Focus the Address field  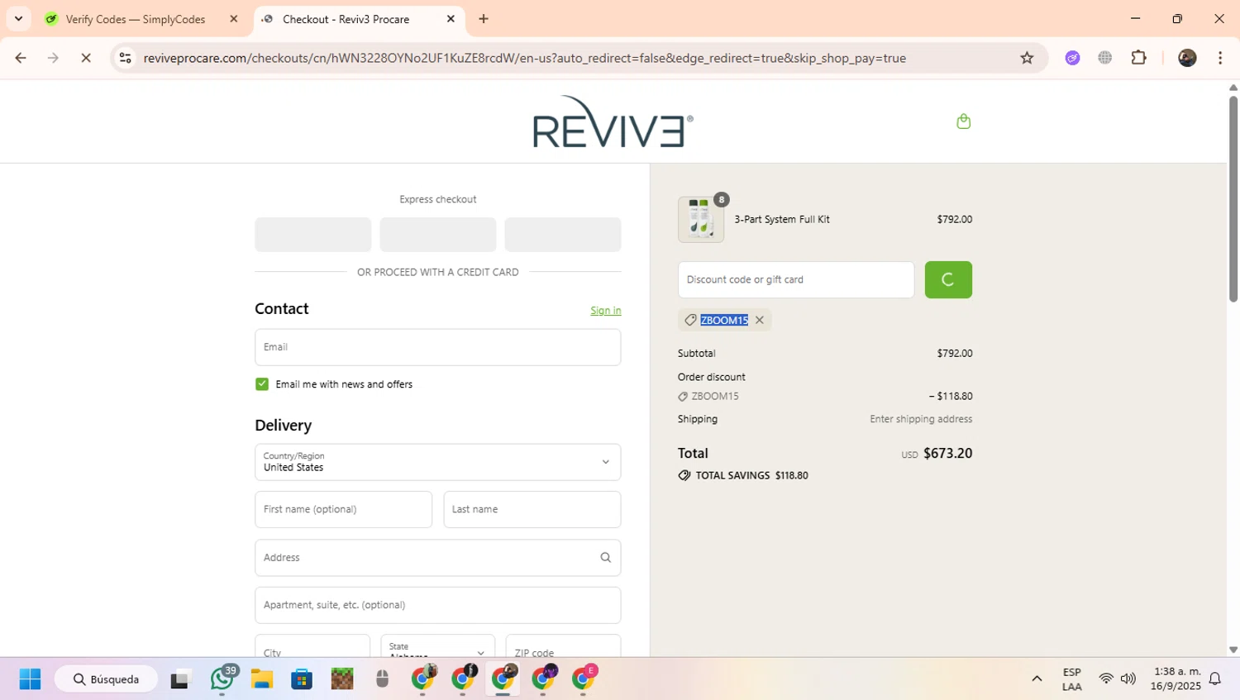click(x=437, y=558)
